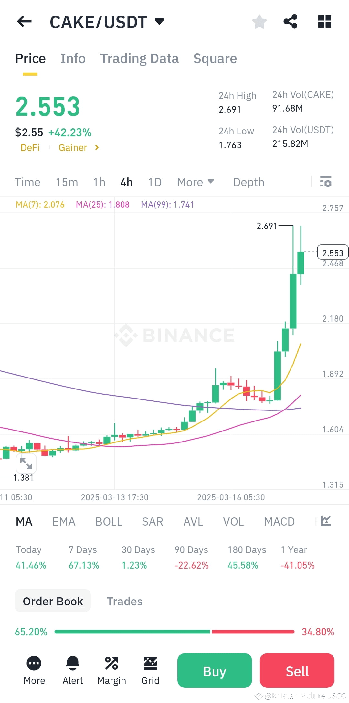
Task: Open the share options via the share icon
Action: tap(291, 21)
